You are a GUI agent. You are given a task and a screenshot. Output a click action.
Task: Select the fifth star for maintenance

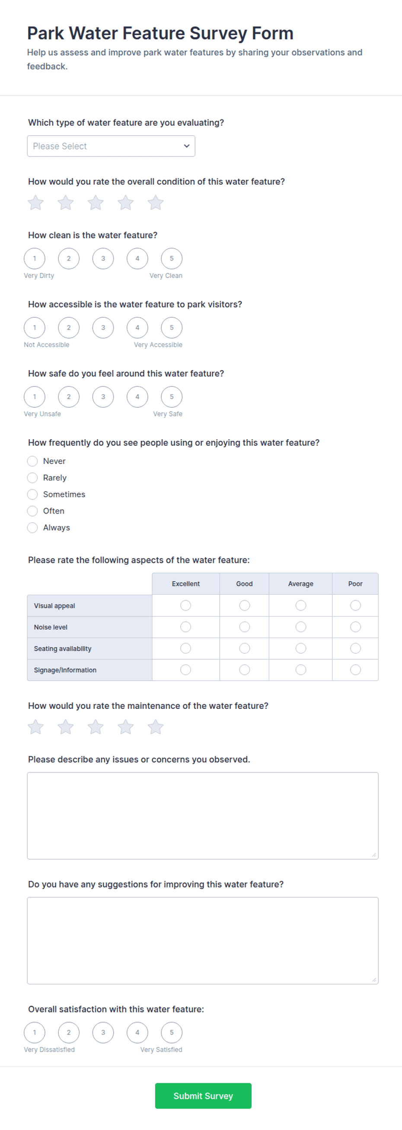tap(155, 727)
